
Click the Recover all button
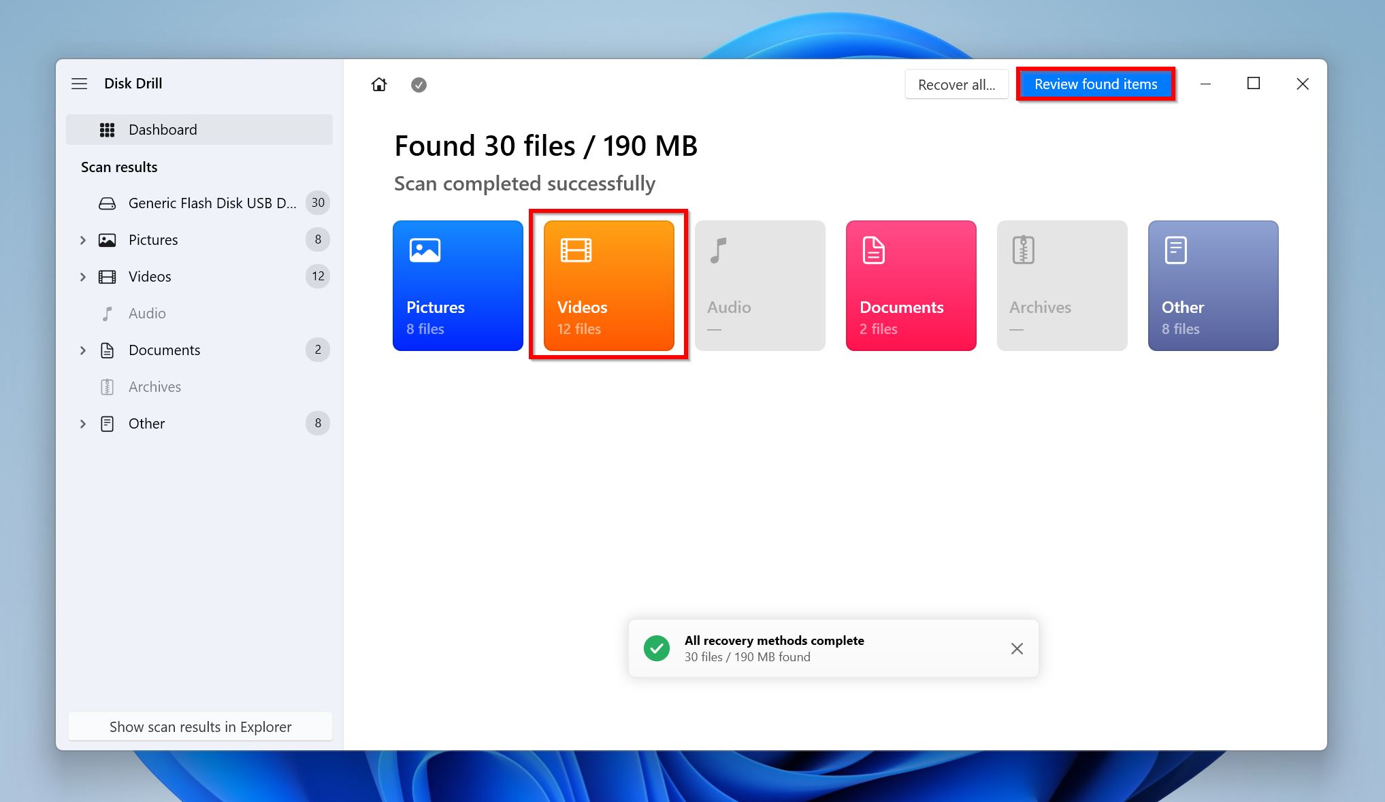tap(956, 84)
